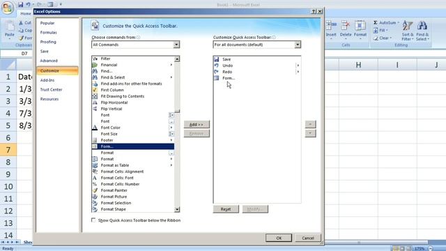
Task: Click the Format Selection icon
Action: click(x=95, y=203)
